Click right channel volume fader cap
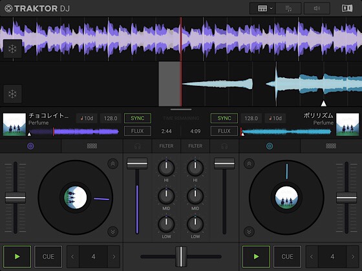Image resolution: width=362 pixels, height=271 pixels. coord(224,163)
